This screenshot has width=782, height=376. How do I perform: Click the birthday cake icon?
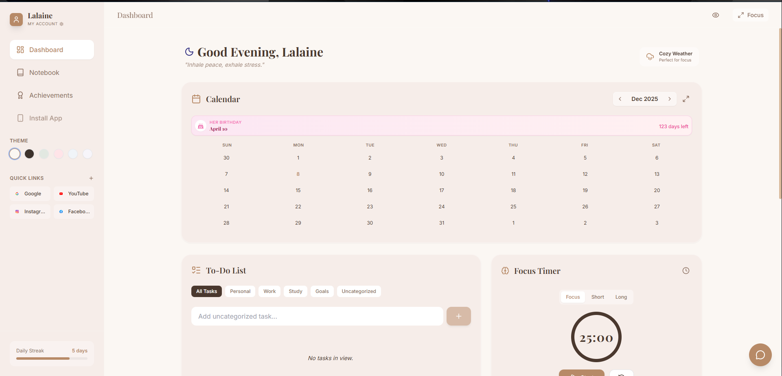tap(201, 126)
